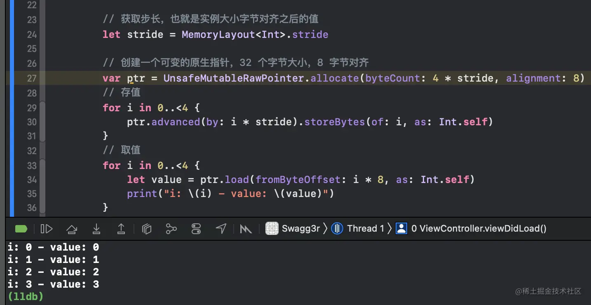
Task: Open the Simulate Location menu
Action: click(x=221, y=229)
